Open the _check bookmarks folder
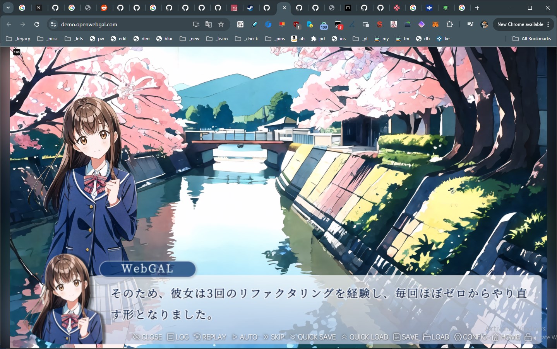The width and height of the screenshot is (557, 349). (247, 39)
